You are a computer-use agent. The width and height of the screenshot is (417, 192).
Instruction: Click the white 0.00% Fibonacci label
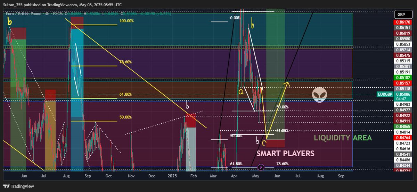tap(235, 18)
